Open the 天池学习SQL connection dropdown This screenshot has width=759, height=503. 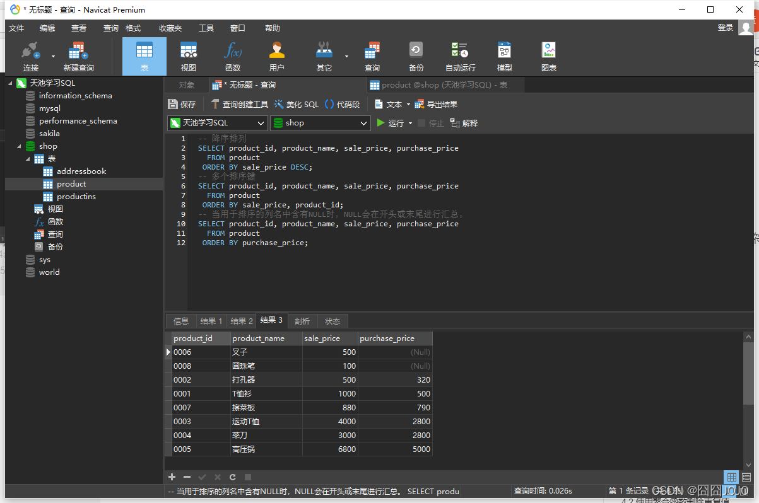pyautogui.click(x=218, y=123)
